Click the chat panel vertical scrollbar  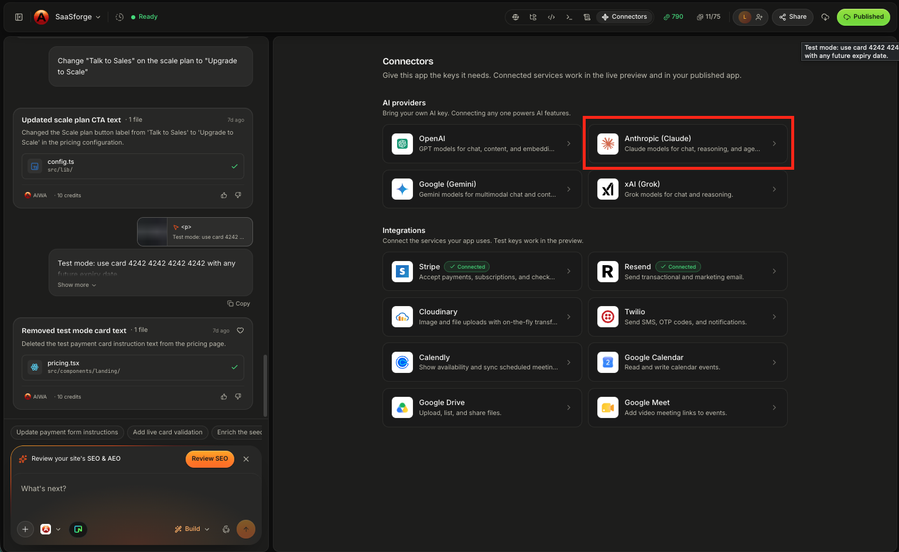point(265,385)
